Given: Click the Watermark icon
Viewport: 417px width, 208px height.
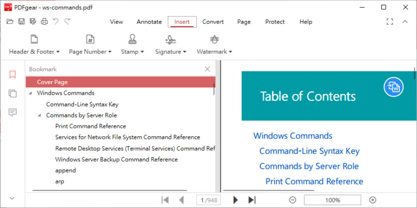Looking at the screenshot, I should point(215,39).
